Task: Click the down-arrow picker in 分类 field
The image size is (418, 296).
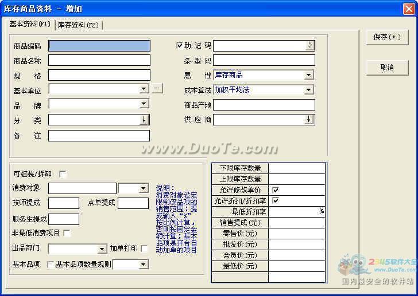Action: 144,120
